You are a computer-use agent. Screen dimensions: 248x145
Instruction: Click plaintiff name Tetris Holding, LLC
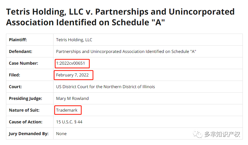tap(74, 40)
